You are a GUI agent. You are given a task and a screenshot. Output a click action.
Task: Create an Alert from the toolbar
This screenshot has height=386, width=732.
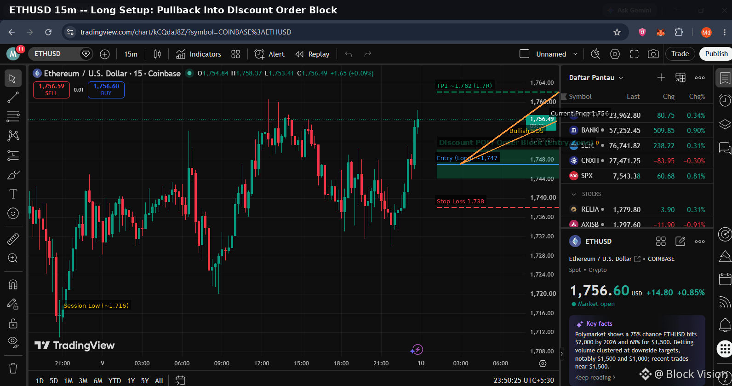click(269, 54)
